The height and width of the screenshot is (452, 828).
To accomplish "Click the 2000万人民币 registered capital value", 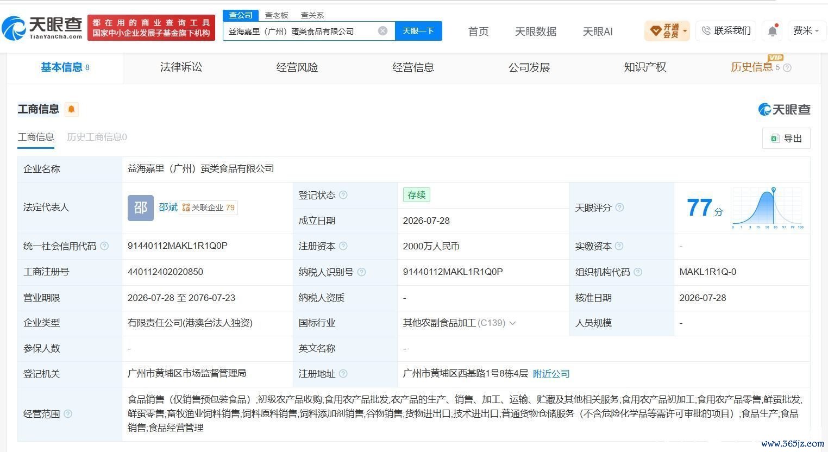I will (431, 246).
